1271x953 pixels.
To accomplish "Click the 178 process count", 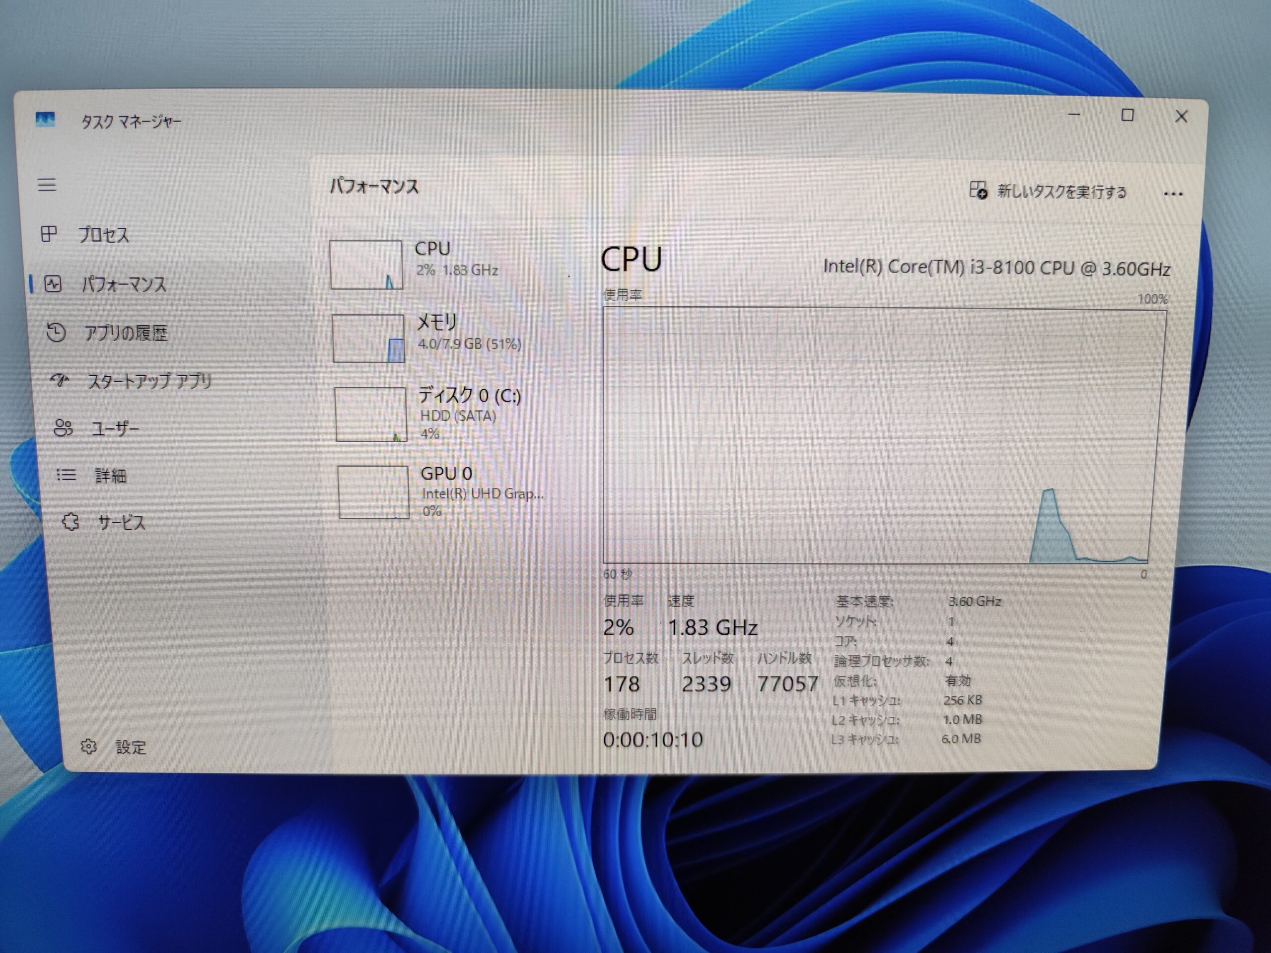I will click(621, 684).
